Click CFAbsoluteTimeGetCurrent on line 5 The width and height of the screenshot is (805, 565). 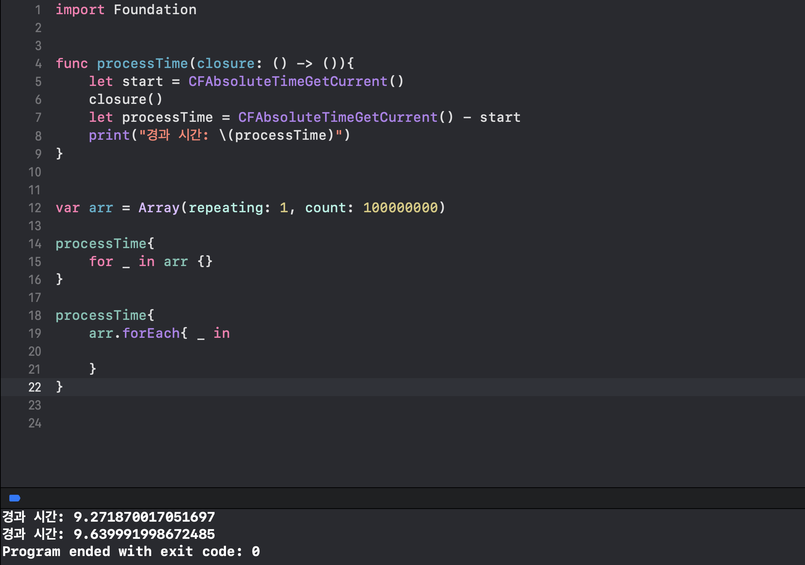tap(288, 81)
